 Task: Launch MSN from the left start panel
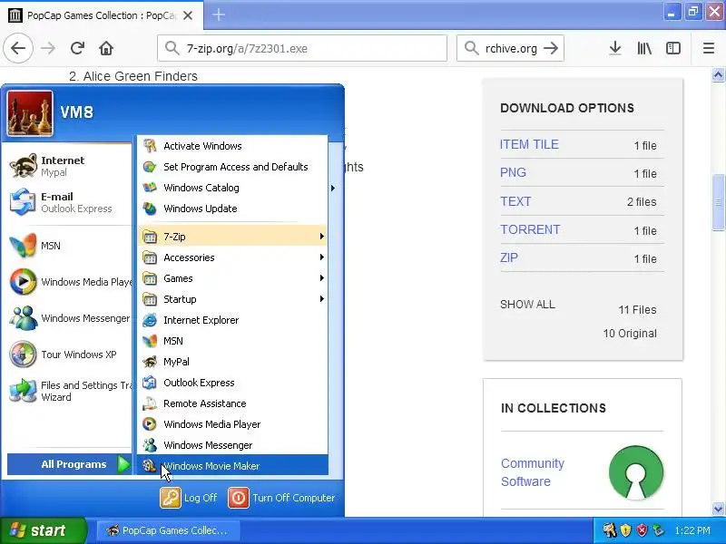[69, 246]
